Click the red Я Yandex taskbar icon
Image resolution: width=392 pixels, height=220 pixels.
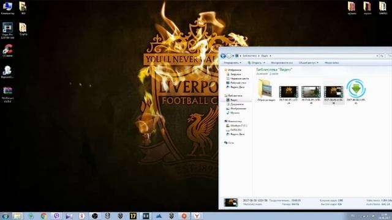pos(81,216)
